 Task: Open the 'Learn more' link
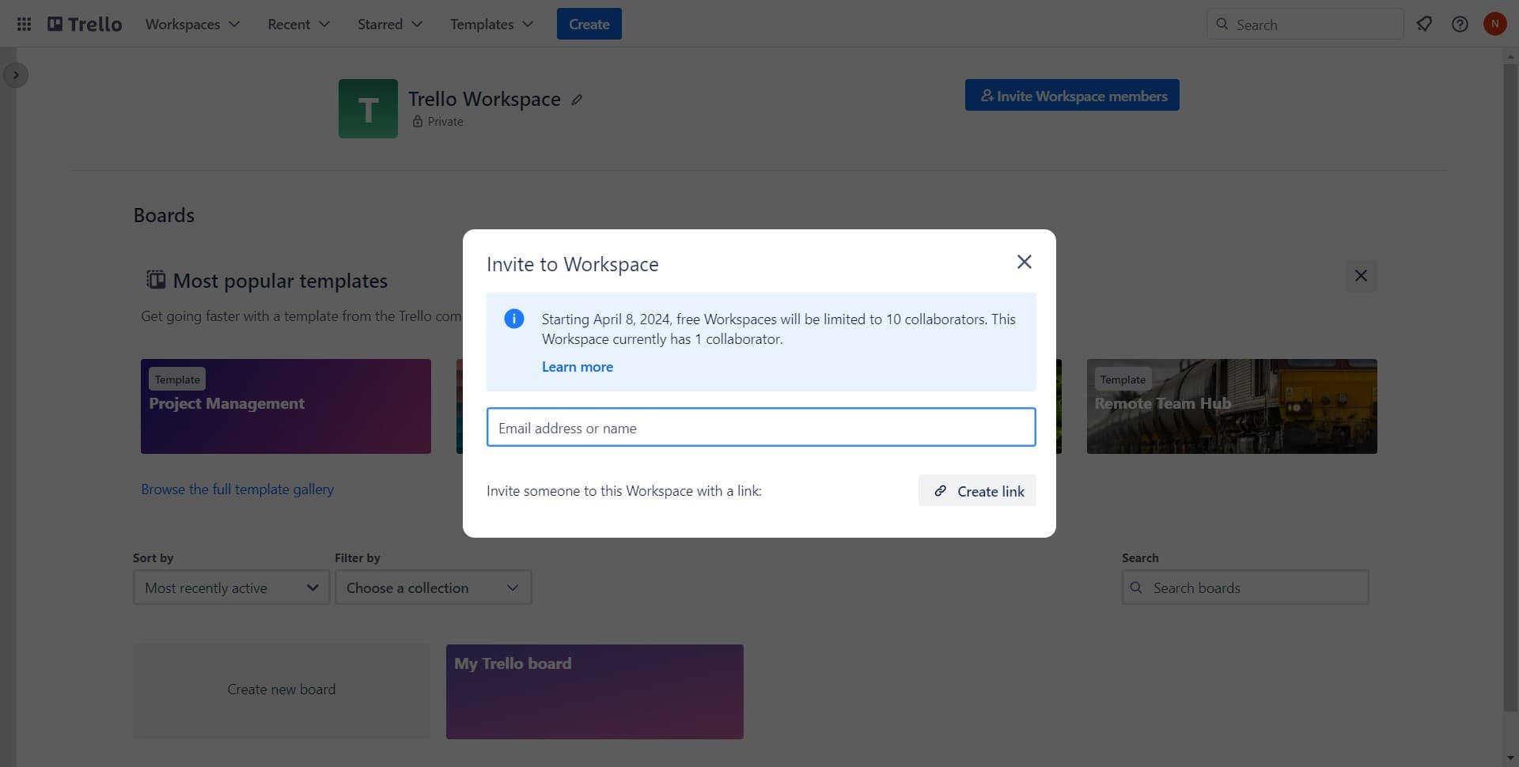coord(577,366)
